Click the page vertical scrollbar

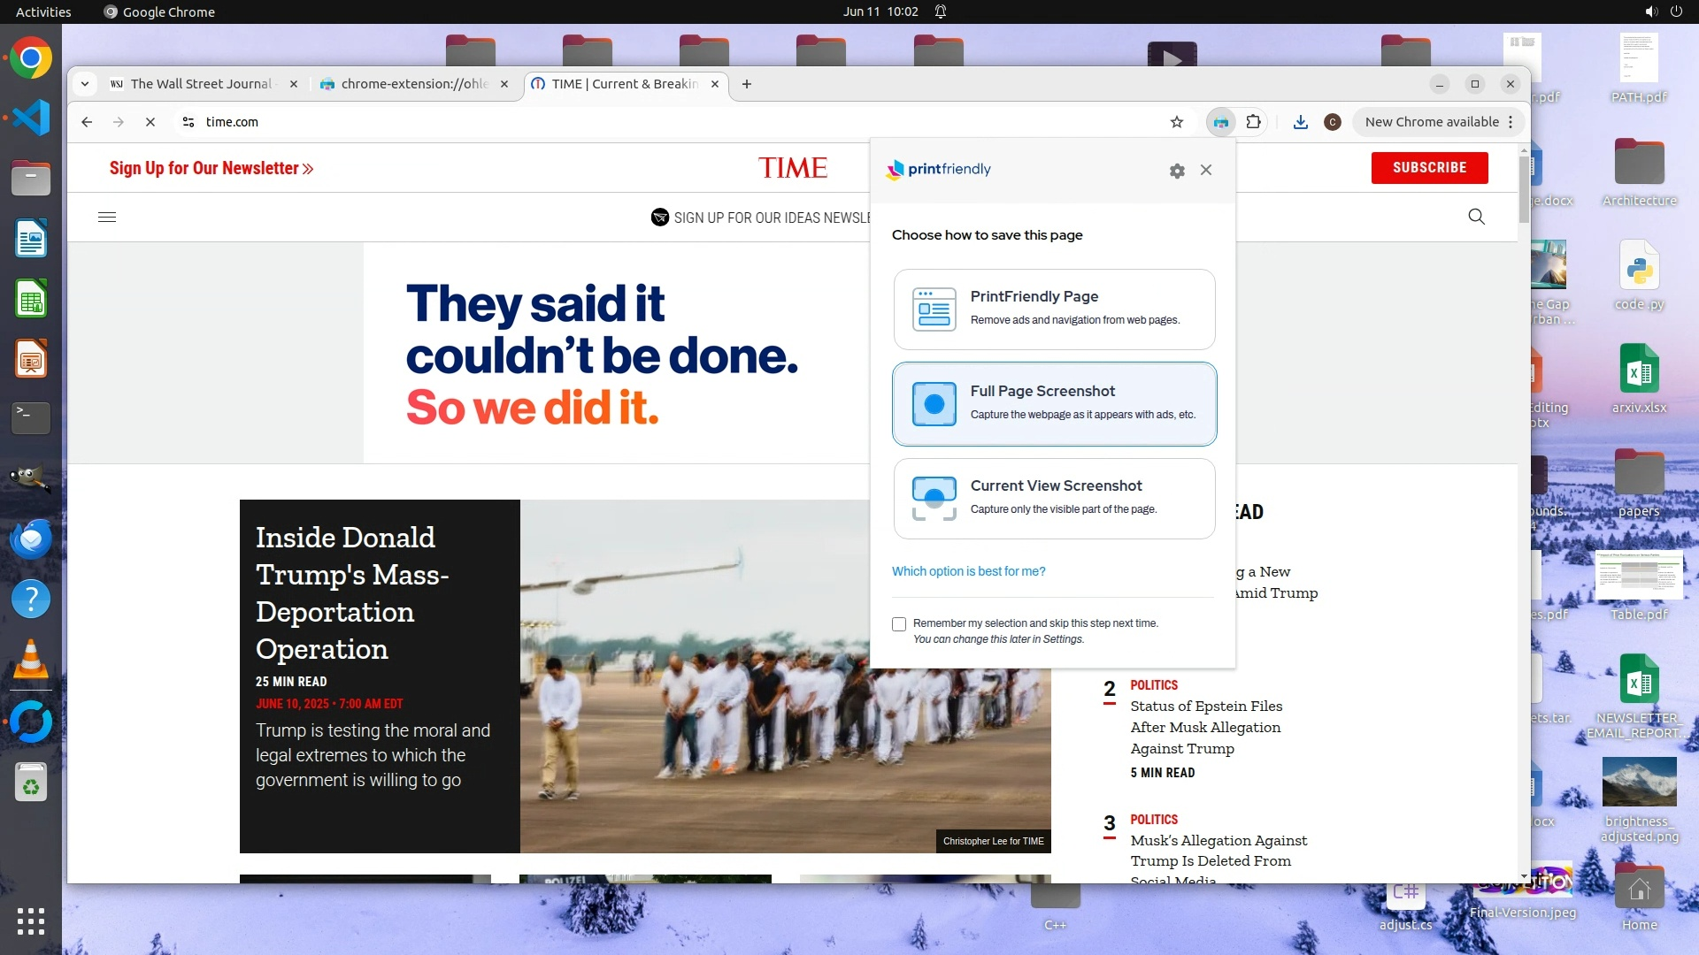(1524, 190)
